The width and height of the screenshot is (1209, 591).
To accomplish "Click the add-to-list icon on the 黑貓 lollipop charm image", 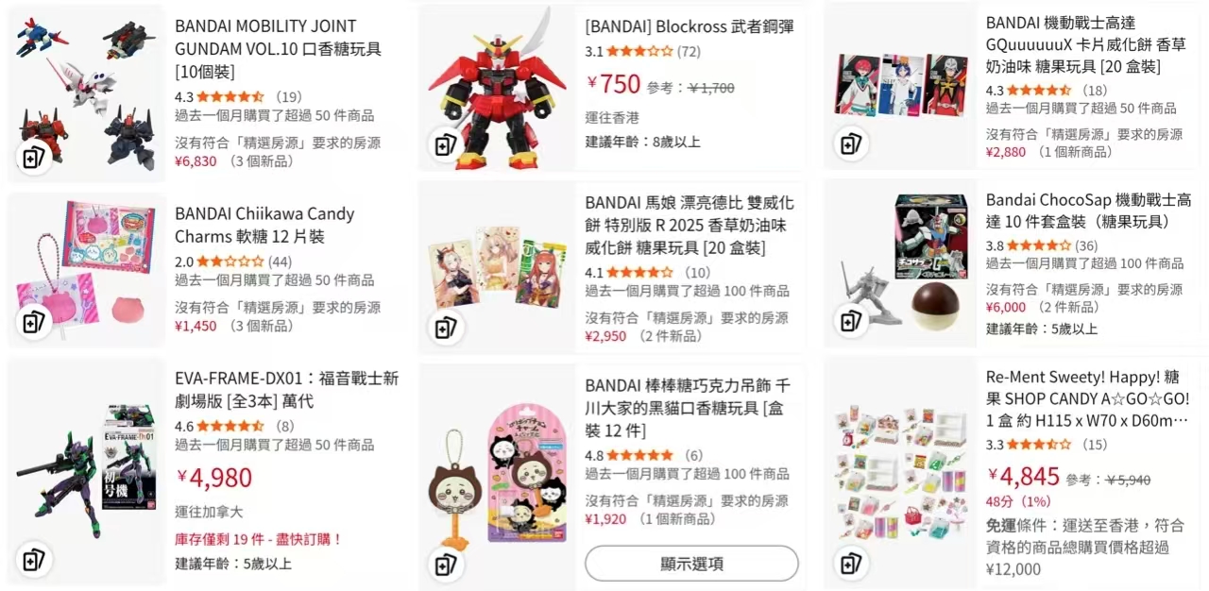I will [x=445, y=565].
